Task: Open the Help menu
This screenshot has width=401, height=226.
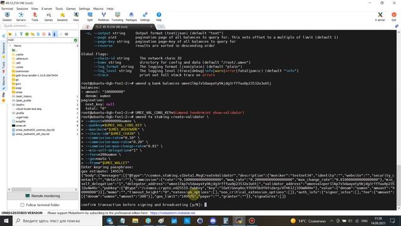Action: pos(110,8)
